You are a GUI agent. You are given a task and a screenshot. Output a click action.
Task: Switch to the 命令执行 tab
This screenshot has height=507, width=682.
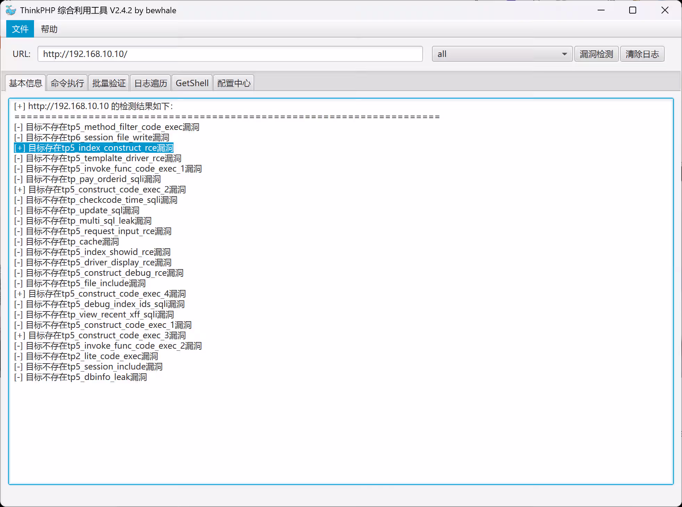[67, 83]
